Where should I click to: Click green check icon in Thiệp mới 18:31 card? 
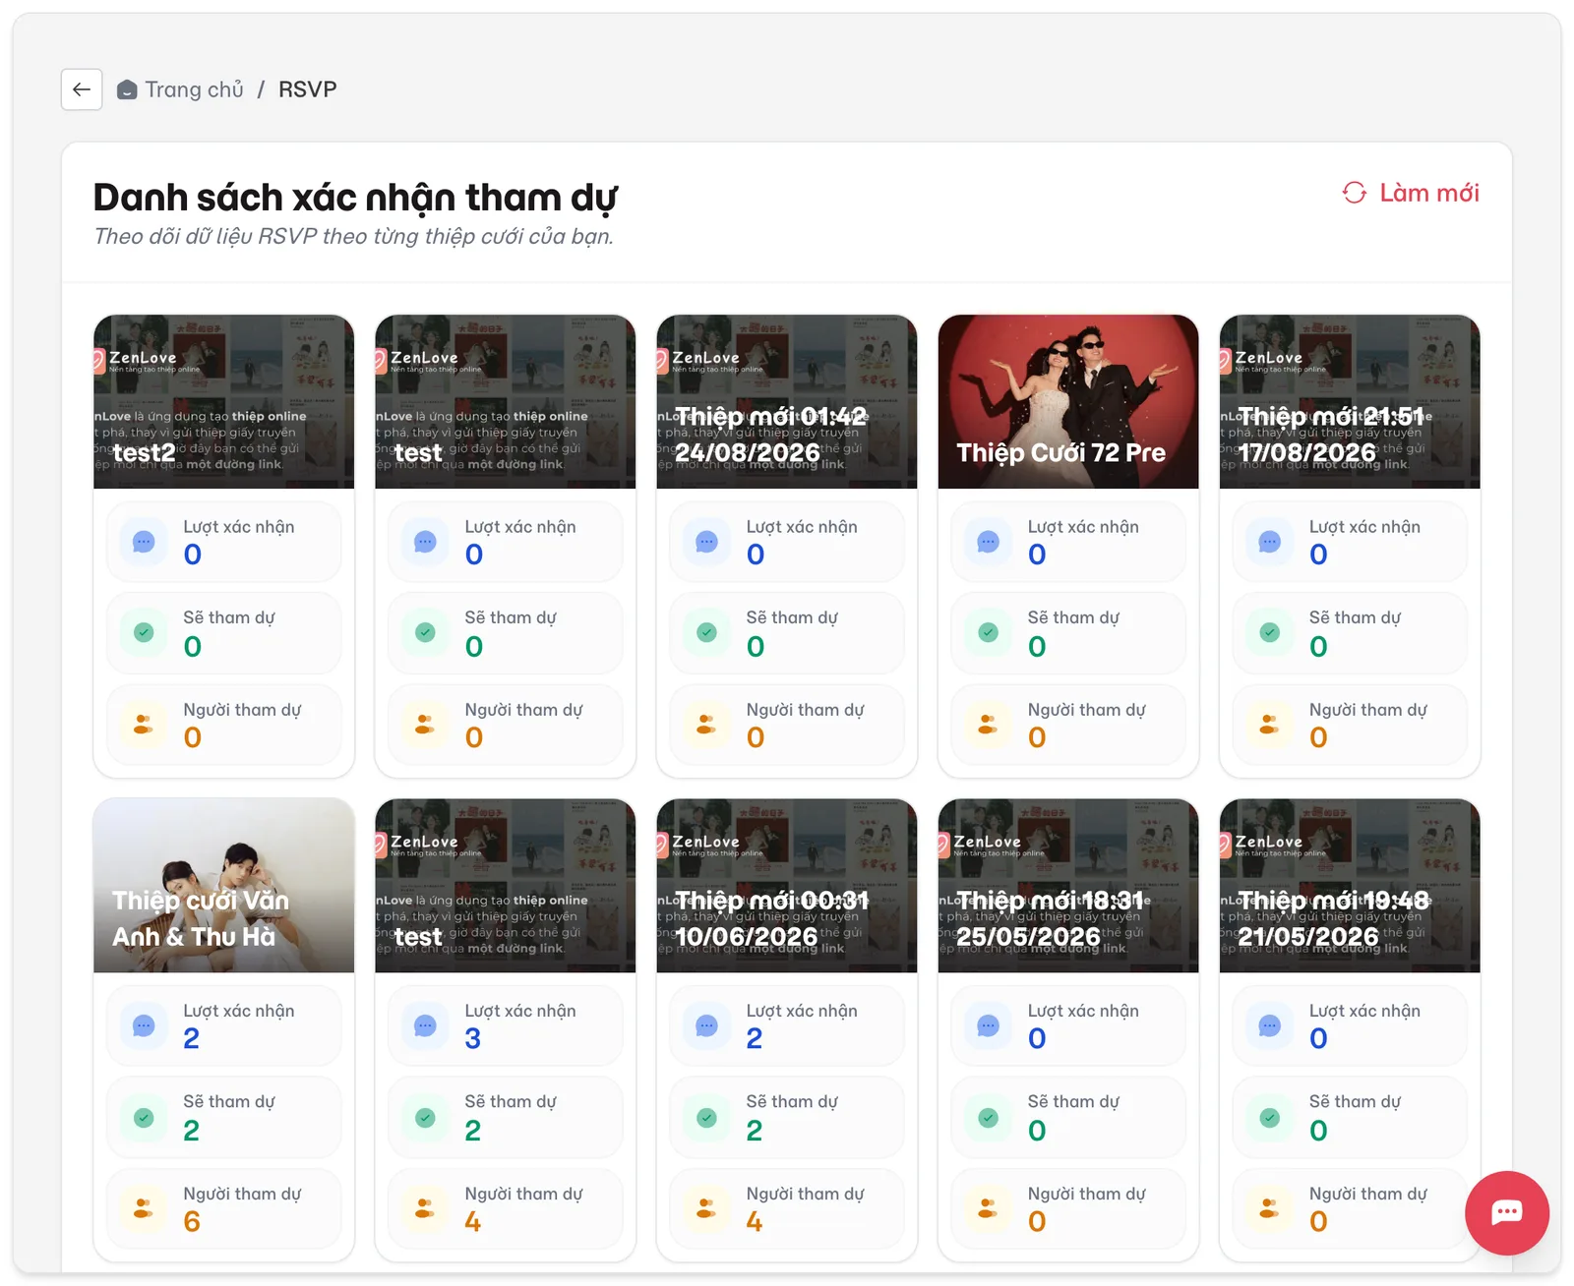pos(989,1117)
